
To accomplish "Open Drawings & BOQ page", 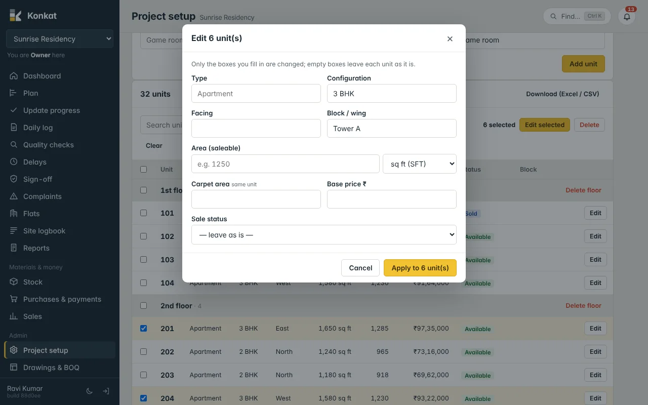I will click(60, 368).
